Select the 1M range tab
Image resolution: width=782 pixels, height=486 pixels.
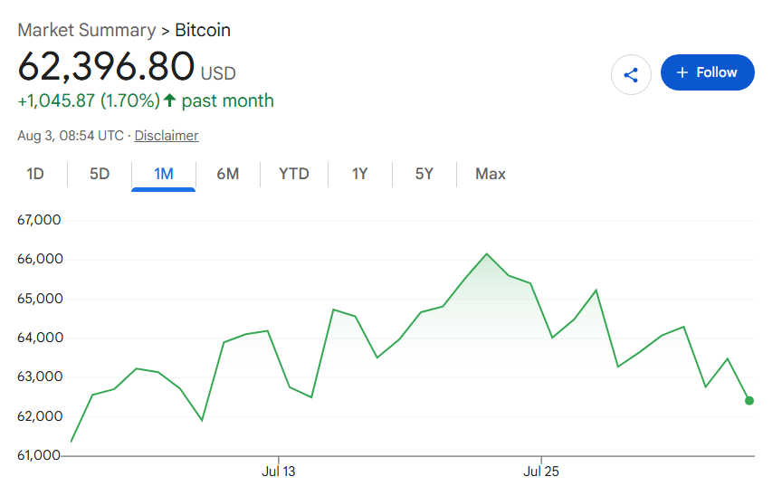164,174
